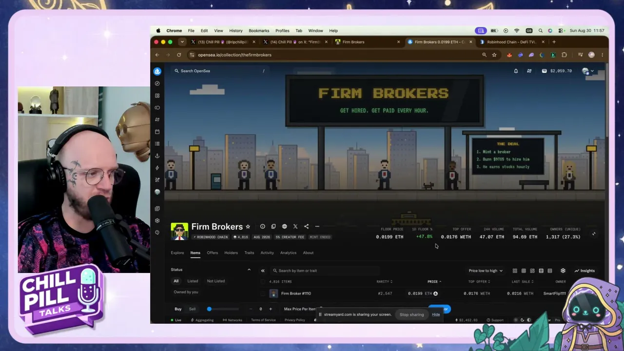Open the item view settings gear
This screenshot has height=351, width=624.
pos(563,271)
